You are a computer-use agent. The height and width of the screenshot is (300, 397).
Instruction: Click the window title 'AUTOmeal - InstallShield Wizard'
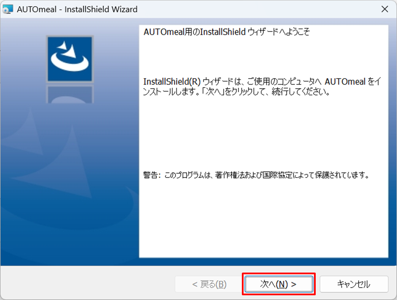[77, 9]
